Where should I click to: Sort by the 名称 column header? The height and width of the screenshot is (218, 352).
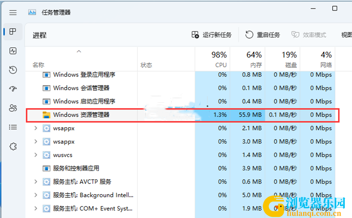tap(38, 65)
